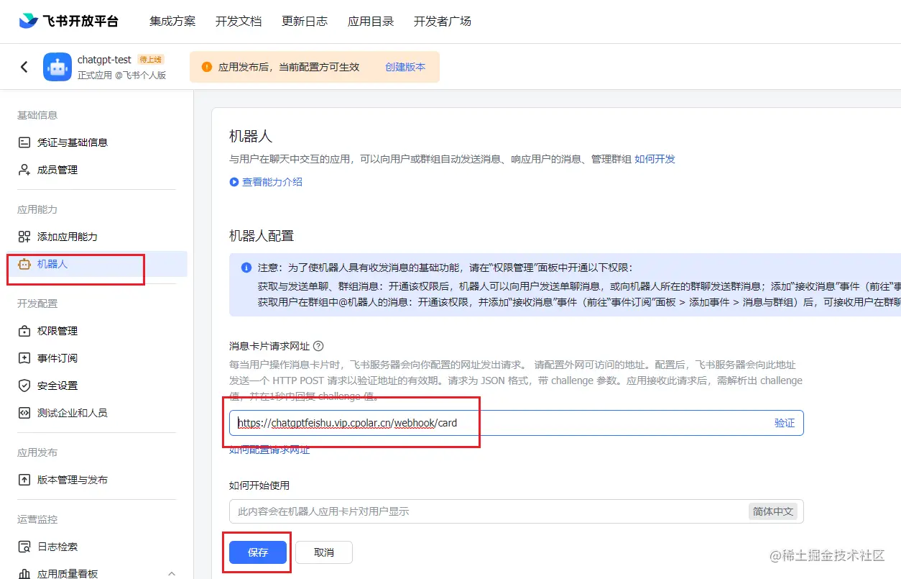Click the 应用质量看板 chart icon
Viewport: 901px width, 579px height.
[24, 574]
